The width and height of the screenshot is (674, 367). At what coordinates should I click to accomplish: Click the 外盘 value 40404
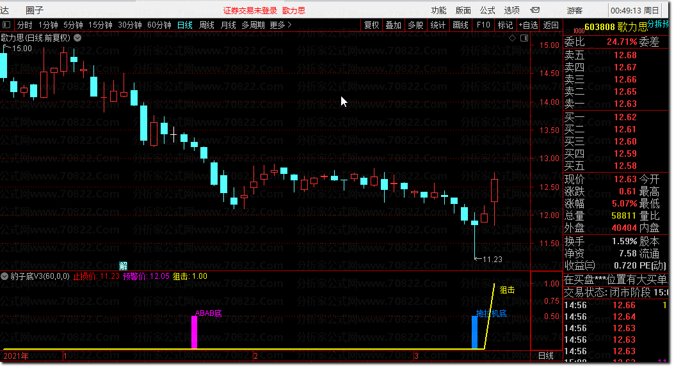[623, 228]
